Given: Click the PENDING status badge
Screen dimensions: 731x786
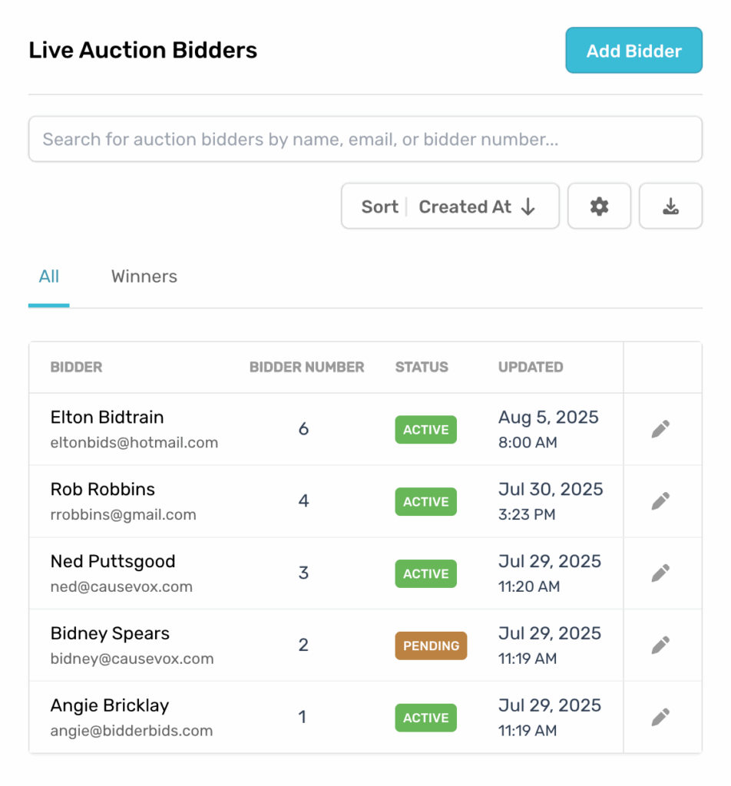Looking at the screenshot, I should point(431,646).
